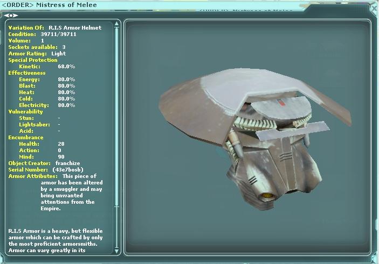Select the serial number '(43e7bosb)'
This screenshot has height=264, width=379.
pos(68,170)
